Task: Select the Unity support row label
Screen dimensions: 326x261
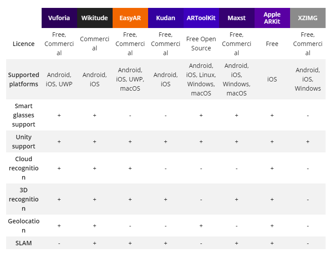Action: coord(24,141)
